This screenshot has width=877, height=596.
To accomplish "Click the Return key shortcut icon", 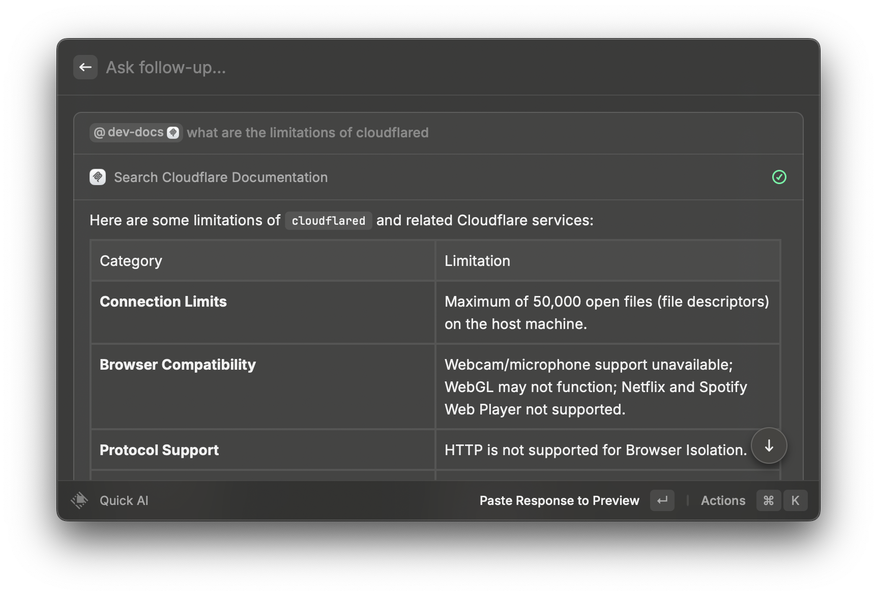I will click(662, 500).
